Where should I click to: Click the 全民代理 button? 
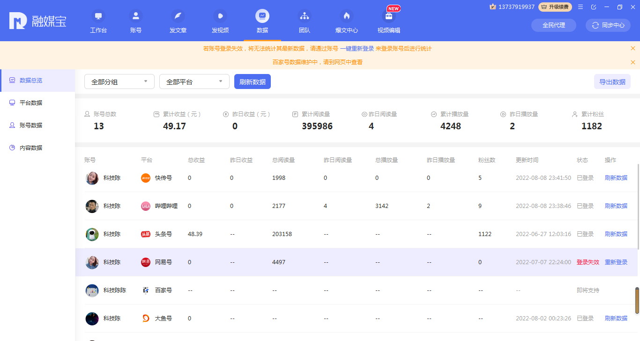554,25
